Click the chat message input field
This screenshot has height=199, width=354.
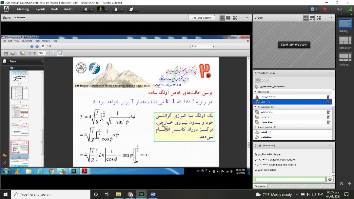point(290,180)
